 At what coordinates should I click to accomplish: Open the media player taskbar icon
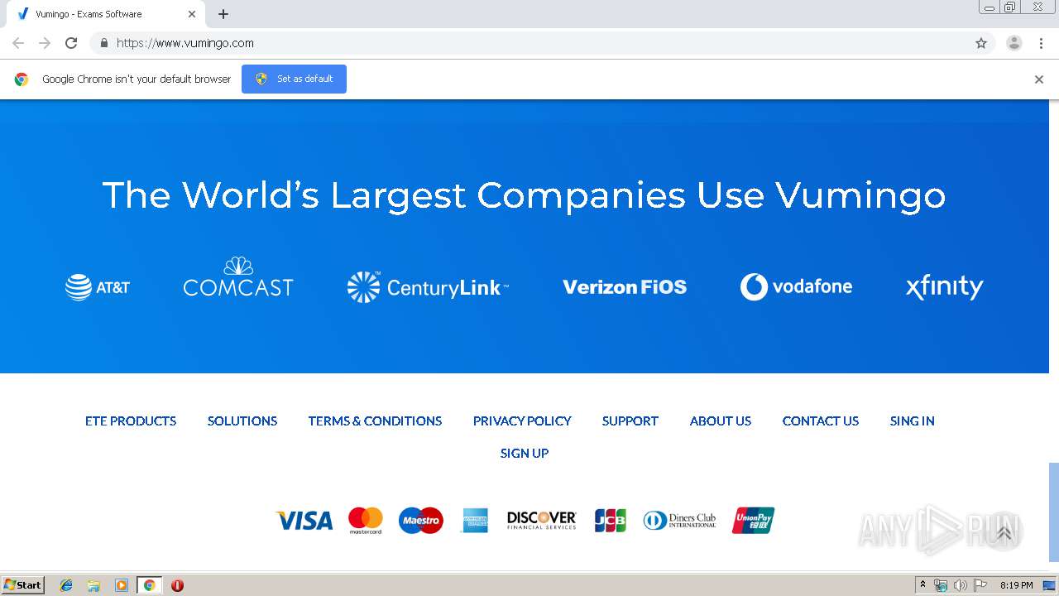pyautogui.click(x=122, y=585)
